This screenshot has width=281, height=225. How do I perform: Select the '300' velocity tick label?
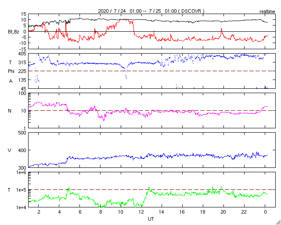[22, 167]
